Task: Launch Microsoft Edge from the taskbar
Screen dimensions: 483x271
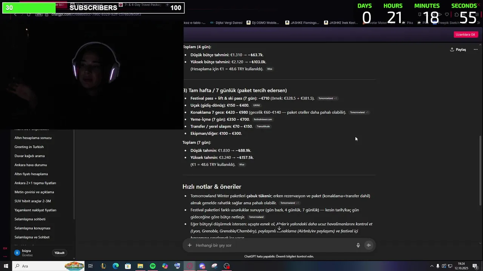Action: 115,266
